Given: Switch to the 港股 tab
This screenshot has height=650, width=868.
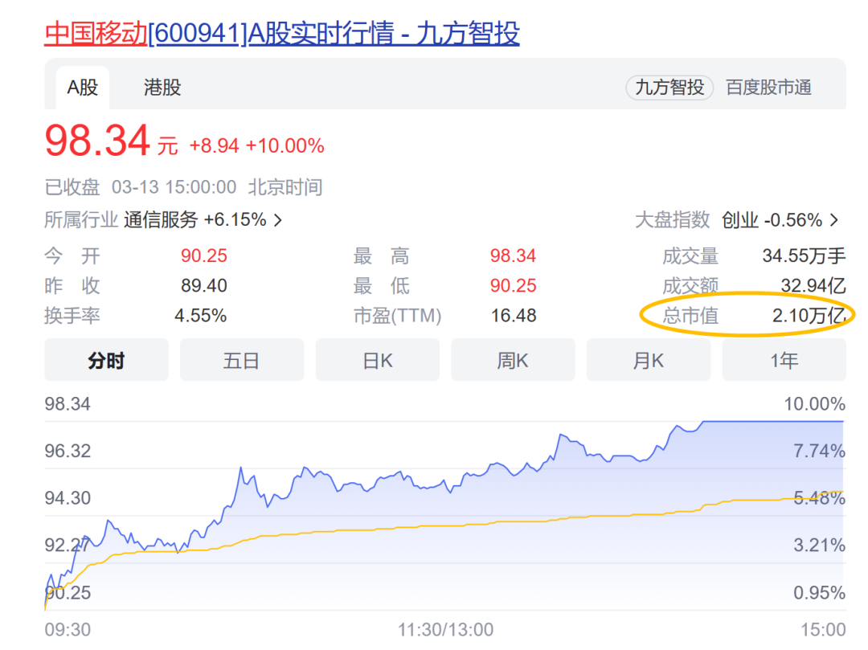Looking at the screenshot, I should coord(162,88).
